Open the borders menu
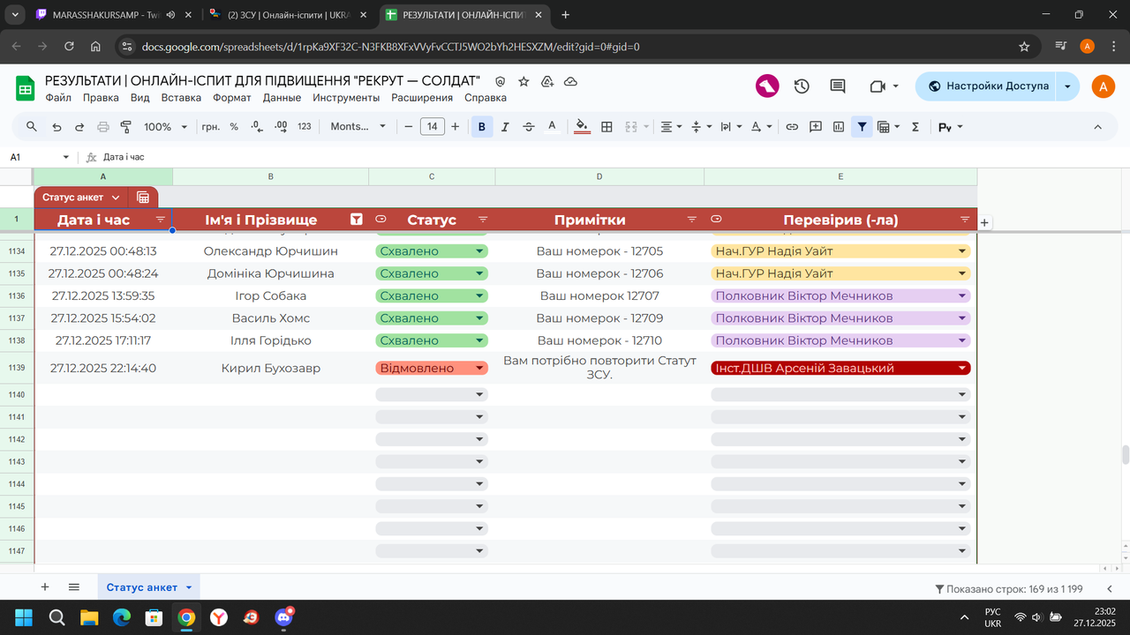Viewport: 1130px width, 635px height. pyautogui.click(x=606, y=127)
